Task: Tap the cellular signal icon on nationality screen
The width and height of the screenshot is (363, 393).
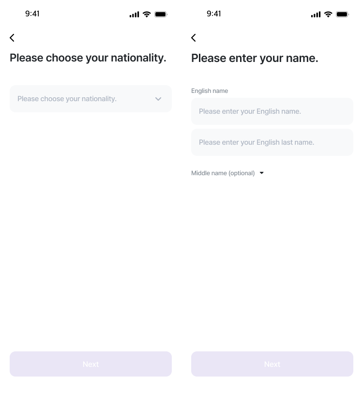Action: click(x=134, y=15)
